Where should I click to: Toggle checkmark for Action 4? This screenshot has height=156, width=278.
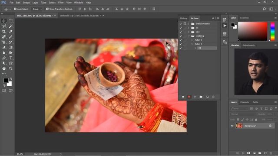pyautogui.click(x=181, y=44)
